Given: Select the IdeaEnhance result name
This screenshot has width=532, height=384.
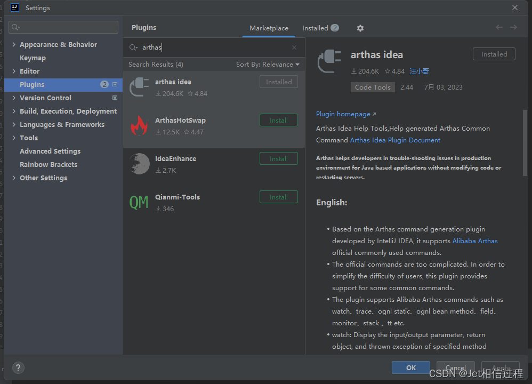Looking at the screenshot, I should [175, 158].
